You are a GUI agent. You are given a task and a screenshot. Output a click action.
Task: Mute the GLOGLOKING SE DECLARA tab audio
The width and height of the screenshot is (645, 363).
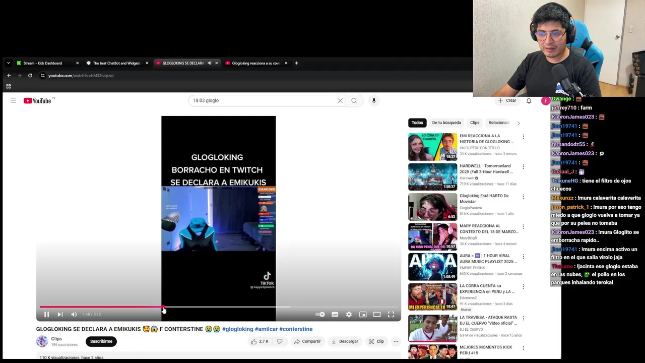209,63
